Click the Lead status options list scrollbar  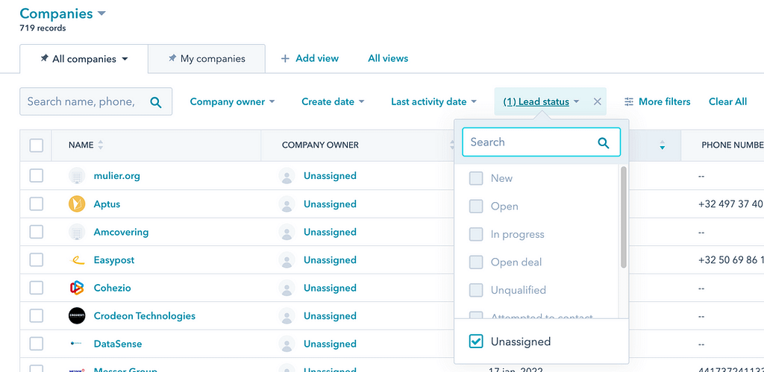pos(624,218)
